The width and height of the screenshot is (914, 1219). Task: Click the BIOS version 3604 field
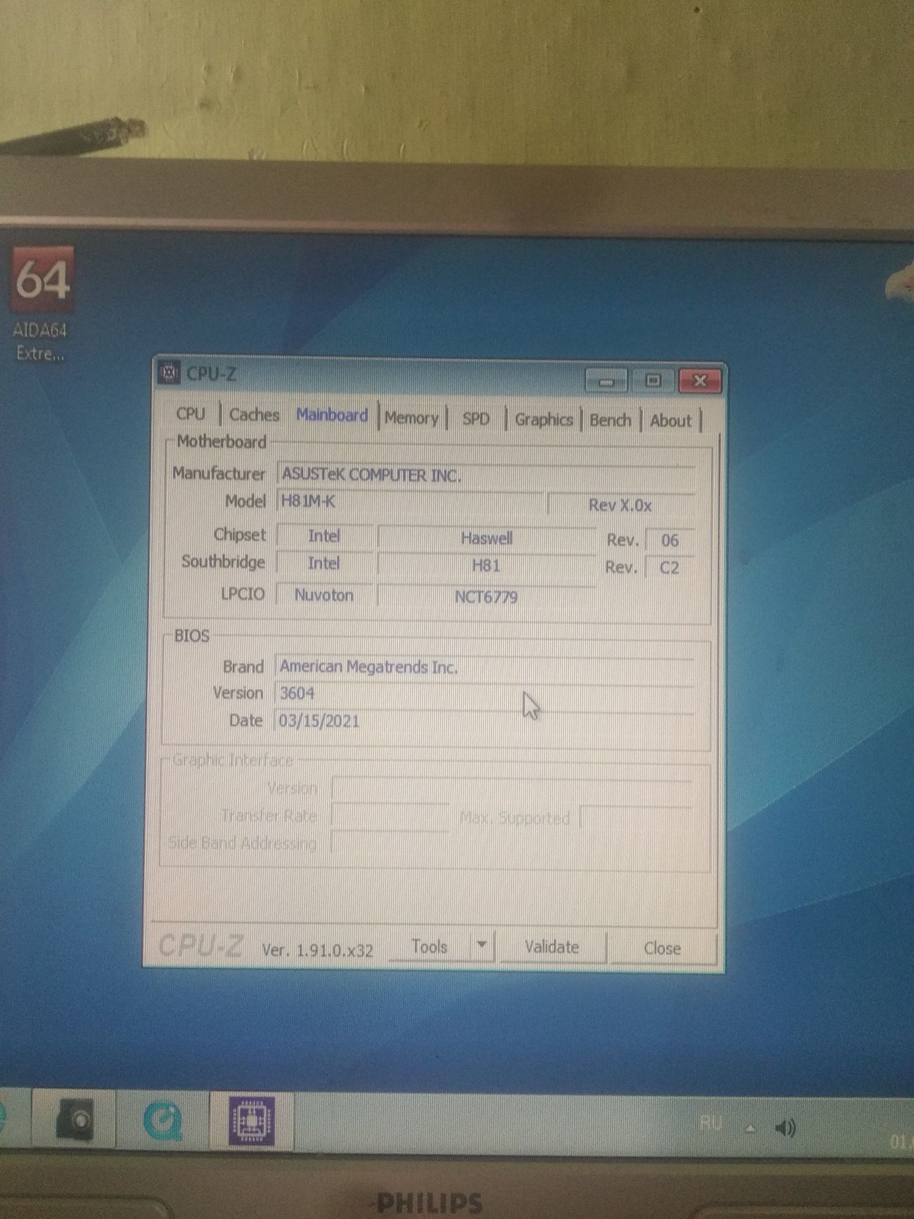484,694
